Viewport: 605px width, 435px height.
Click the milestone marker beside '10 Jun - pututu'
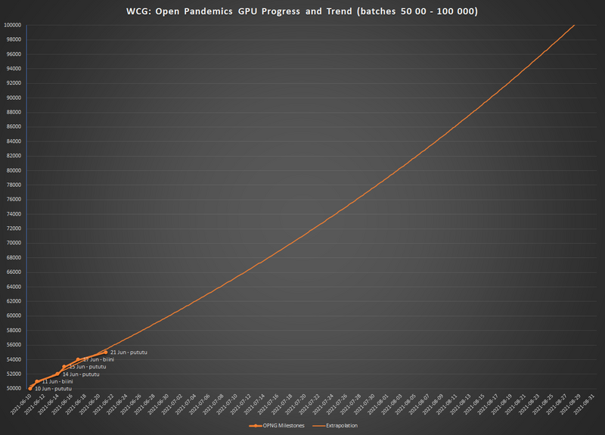click(30, 389)
